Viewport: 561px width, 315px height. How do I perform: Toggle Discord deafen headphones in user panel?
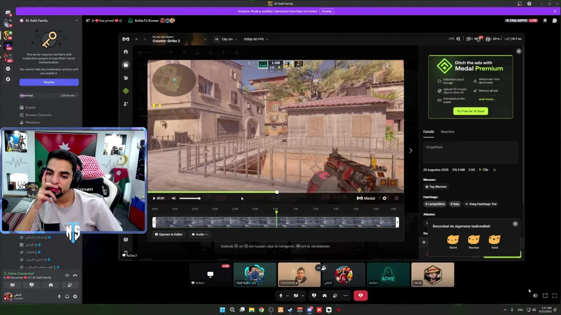tap(67, 297)
